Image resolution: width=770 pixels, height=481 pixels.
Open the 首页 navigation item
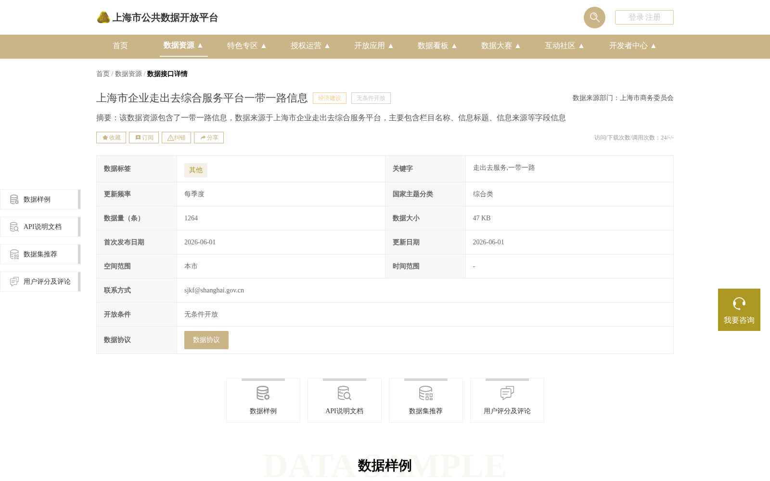coord(120,46)
